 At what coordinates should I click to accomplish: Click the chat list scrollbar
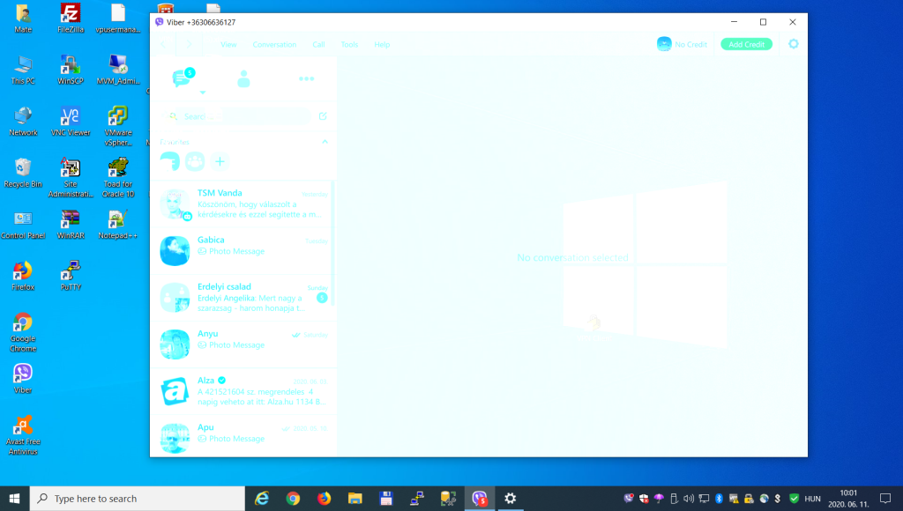click(x=332, y=229)
